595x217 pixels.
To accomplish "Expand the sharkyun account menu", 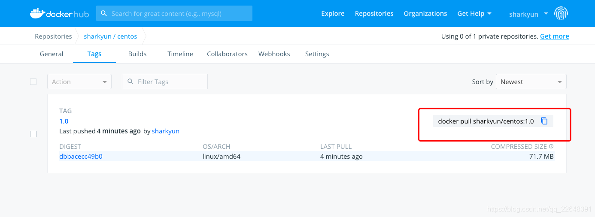I will (x=528, y=14).
